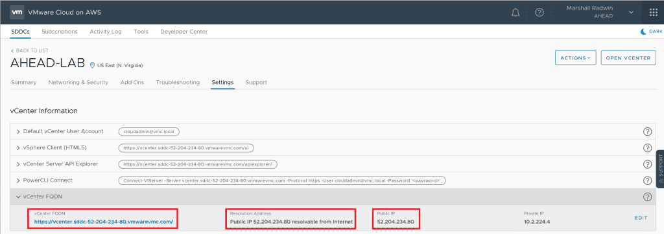Click Private IP value 10.2.224.4
Viewport: 664px width, 234px height.
(537, 222)
